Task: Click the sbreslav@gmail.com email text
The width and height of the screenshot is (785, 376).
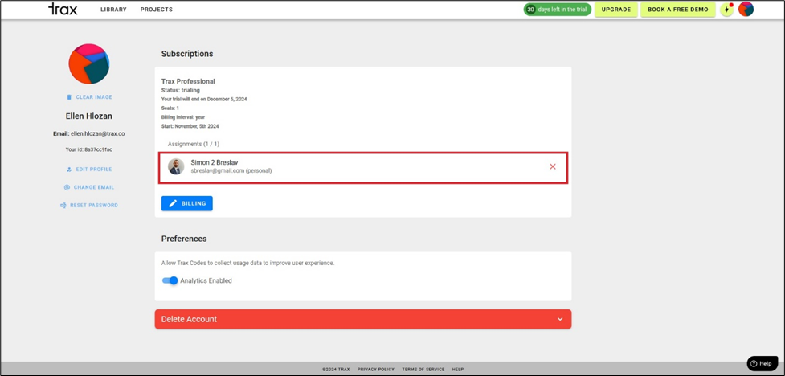Action: (x=218, y=171)
